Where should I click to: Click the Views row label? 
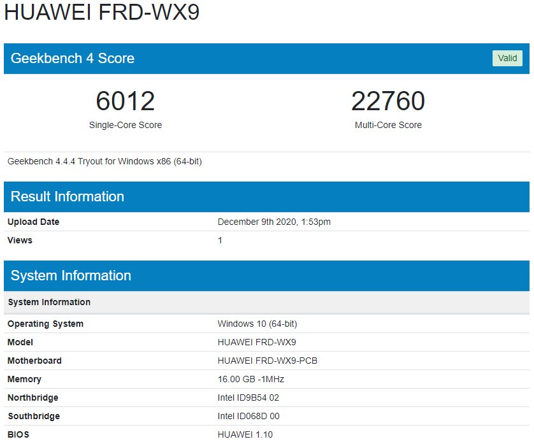point(20,240)
